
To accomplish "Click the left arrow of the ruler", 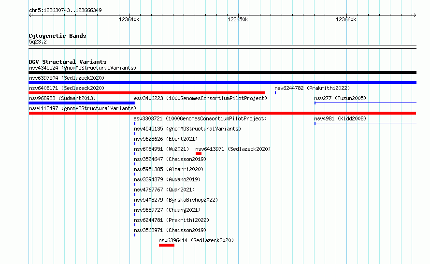I will (x=30, y=15).
